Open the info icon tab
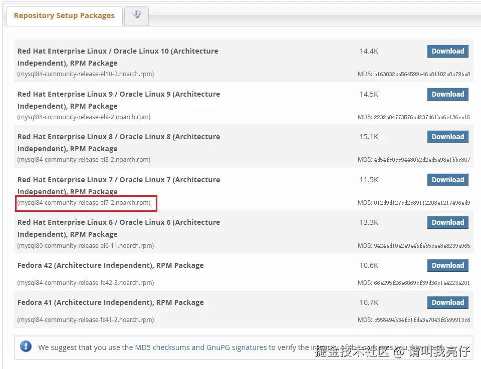481x369 pixels. pos(136,16)
